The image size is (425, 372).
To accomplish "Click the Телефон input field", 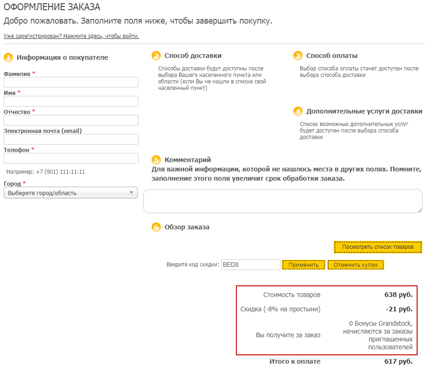I will (71, 158).
